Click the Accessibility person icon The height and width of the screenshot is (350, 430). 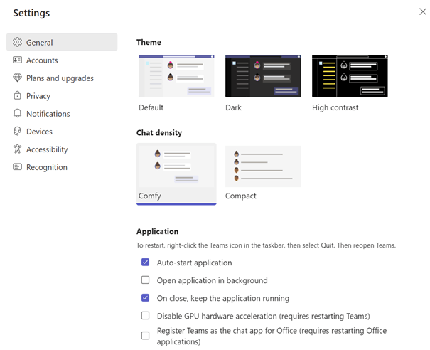pos(17,149)
